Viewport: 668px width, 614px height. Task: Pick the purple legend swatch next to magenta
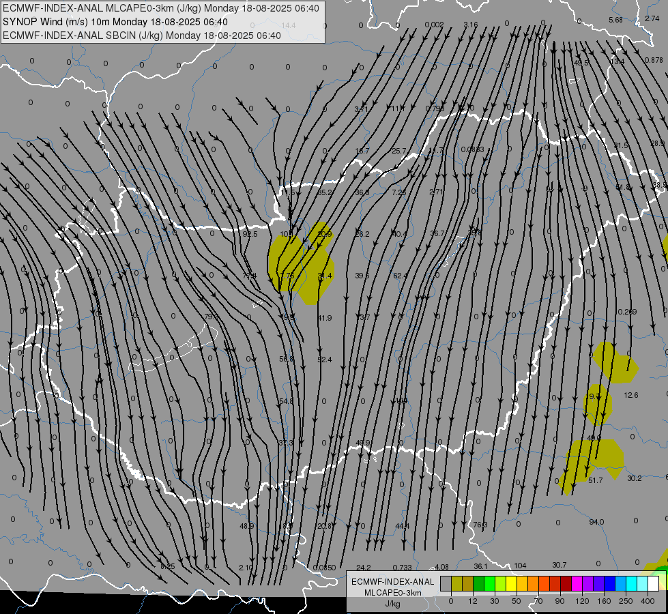588,584
